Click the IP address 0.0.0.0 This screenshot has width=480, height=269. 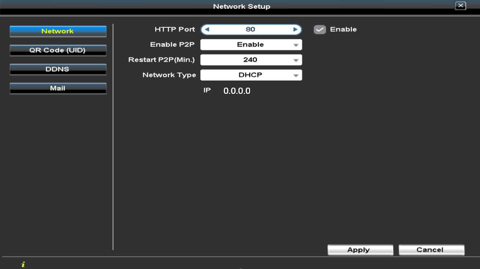pos(237,91)
